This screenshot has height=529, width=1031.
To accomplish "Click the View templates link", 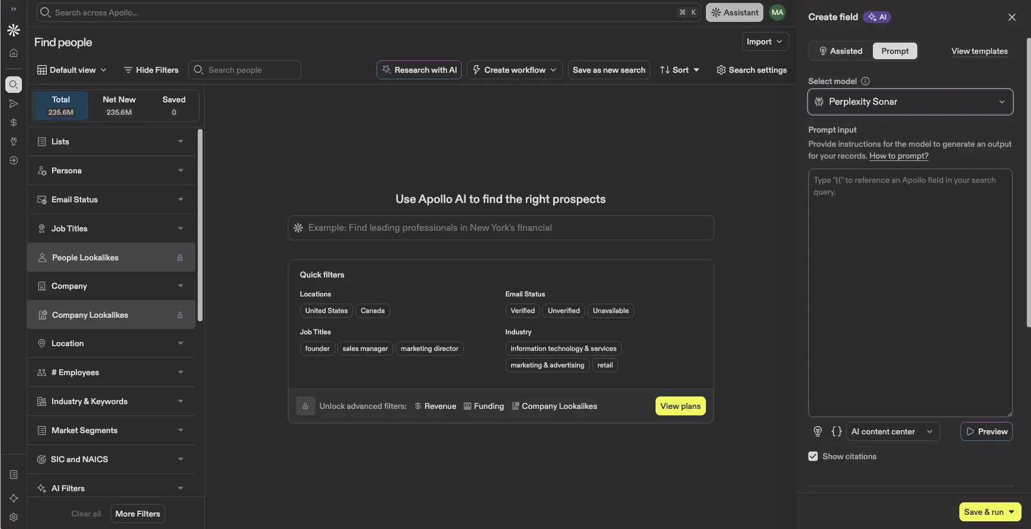I will click(x=979, y=51).
